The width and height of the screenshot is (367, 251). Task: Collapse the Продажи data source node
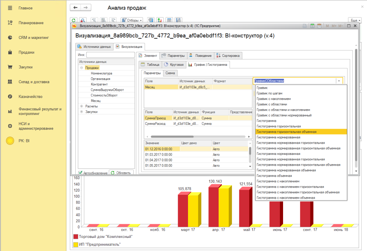click(x=82, y=68)
